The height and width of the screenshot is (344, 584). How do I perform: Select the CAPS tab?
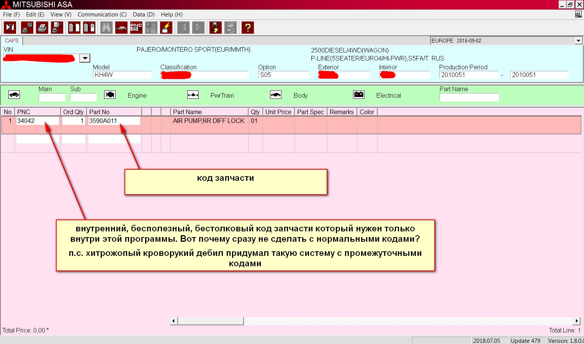(x=12, y=41)
